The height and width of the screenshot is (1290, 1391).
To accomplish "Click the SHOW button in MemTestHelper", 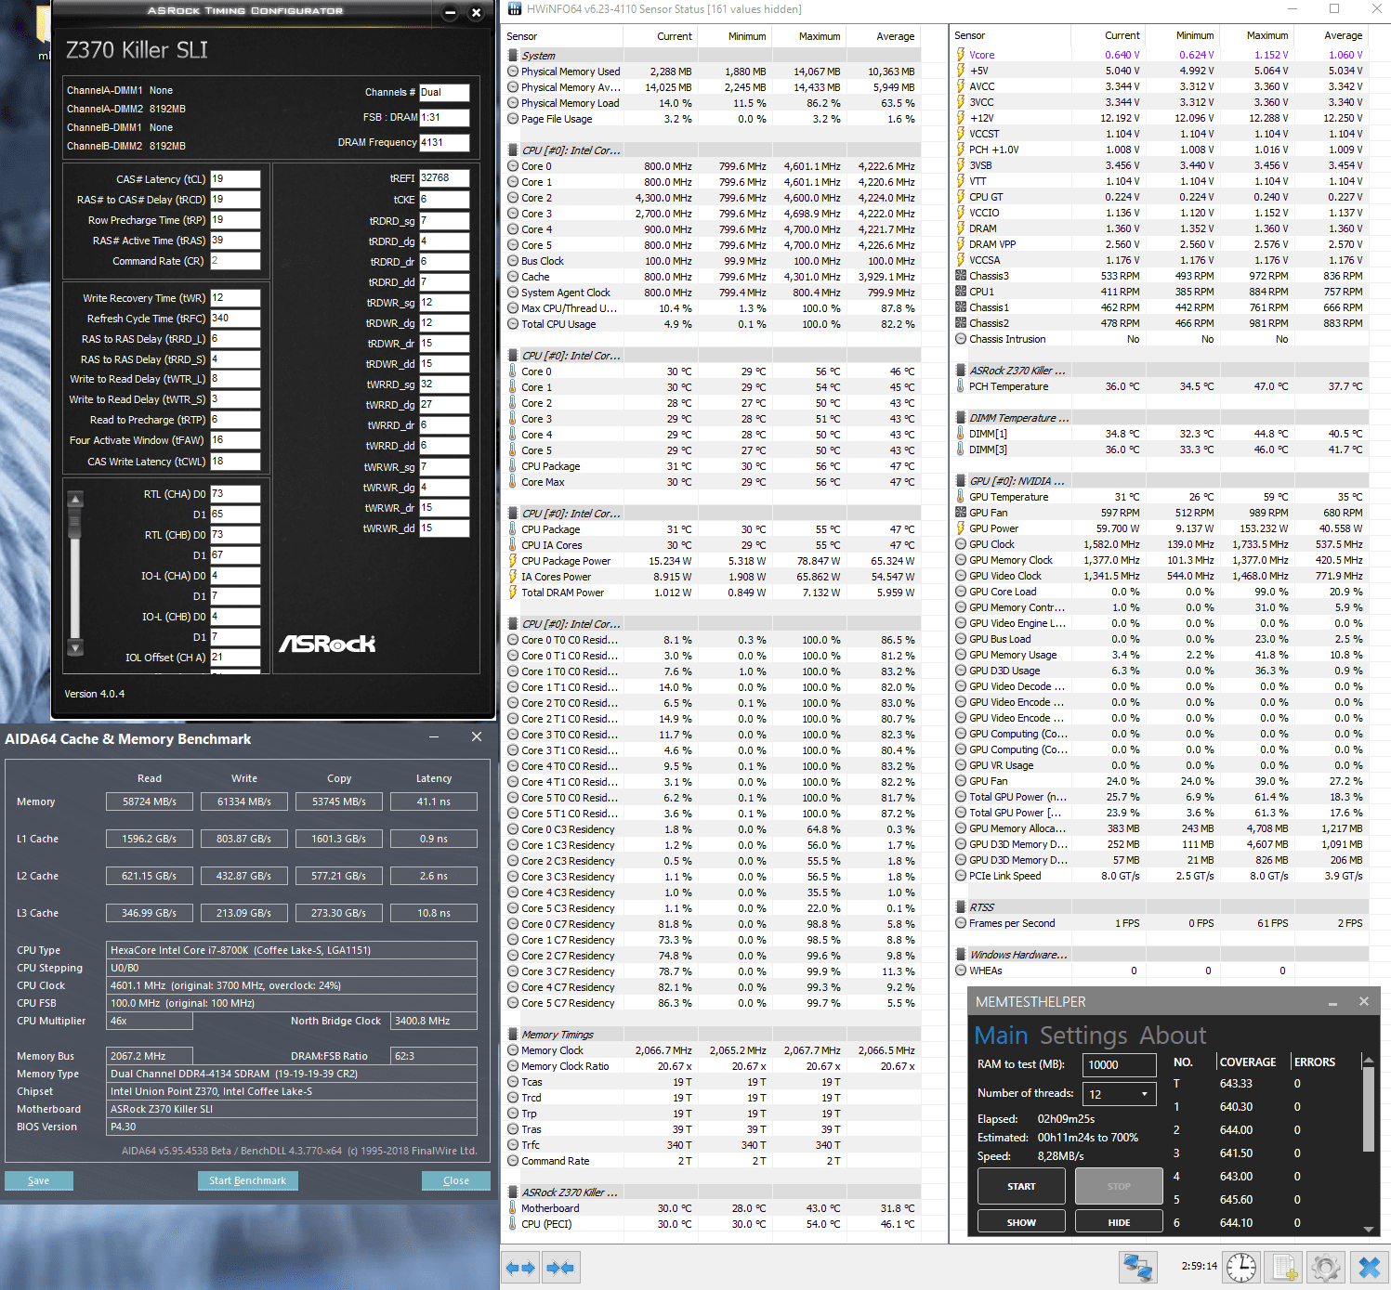I will point(1021,1222).
